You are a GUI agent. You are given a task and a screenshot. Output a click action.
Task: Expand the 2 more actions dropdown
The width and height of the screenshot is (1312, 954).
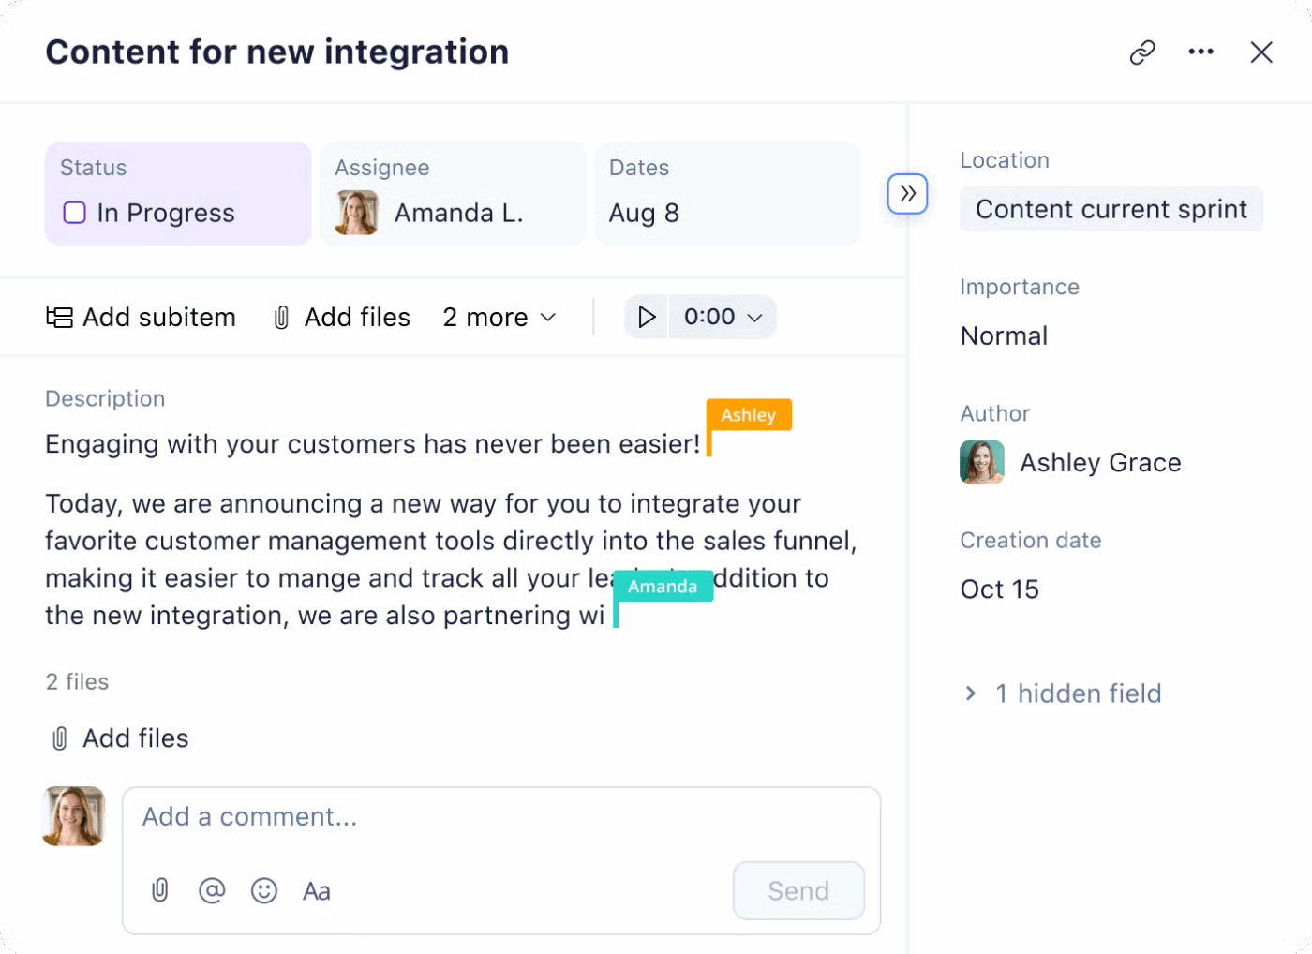point(499,318)
